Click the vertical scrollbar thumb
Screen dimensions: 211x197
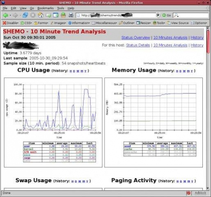pyautogui.click(x=208, y=42)
